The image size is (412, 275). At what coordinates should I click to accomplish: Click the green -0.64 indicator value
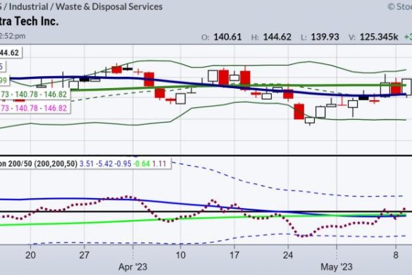(142, 164)
